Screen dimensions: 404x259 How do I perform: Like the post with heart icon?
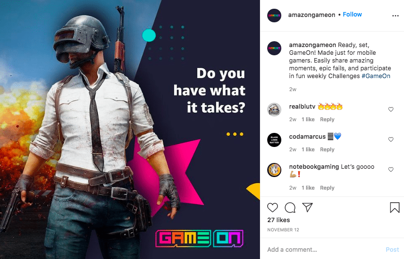(x=273, y=208)
